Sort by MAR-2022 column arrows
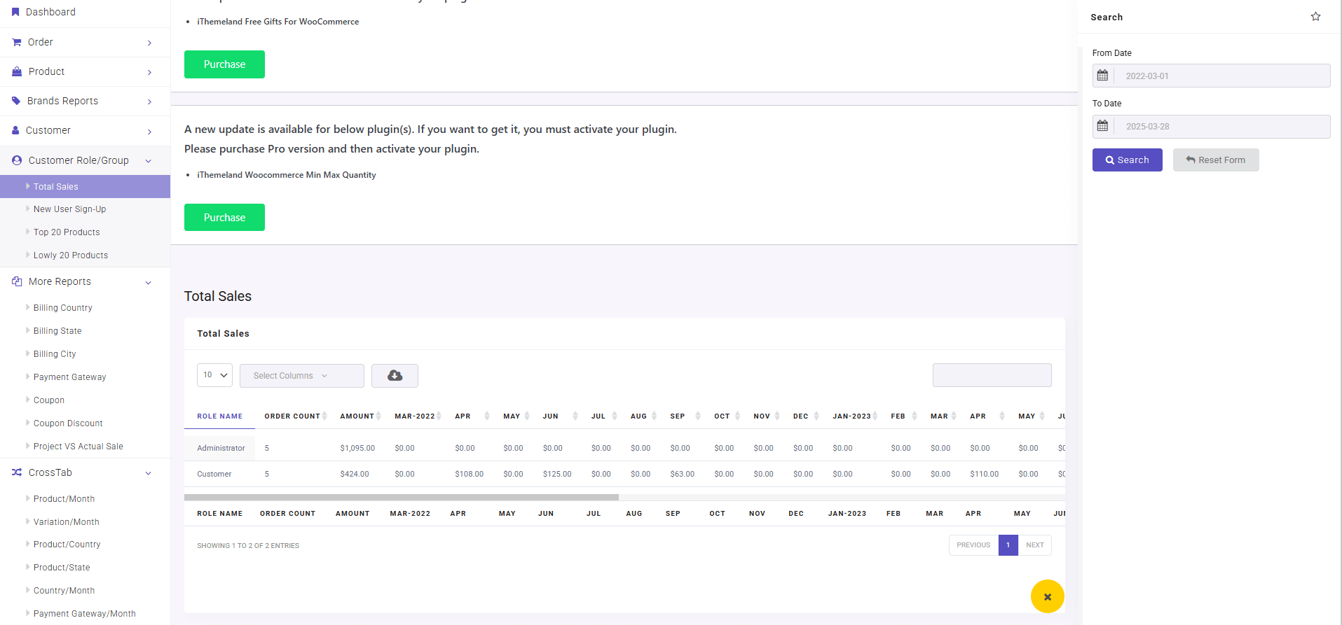This screenshot has width=1342, height=625. pyautogui.click(x=439, y=416)
